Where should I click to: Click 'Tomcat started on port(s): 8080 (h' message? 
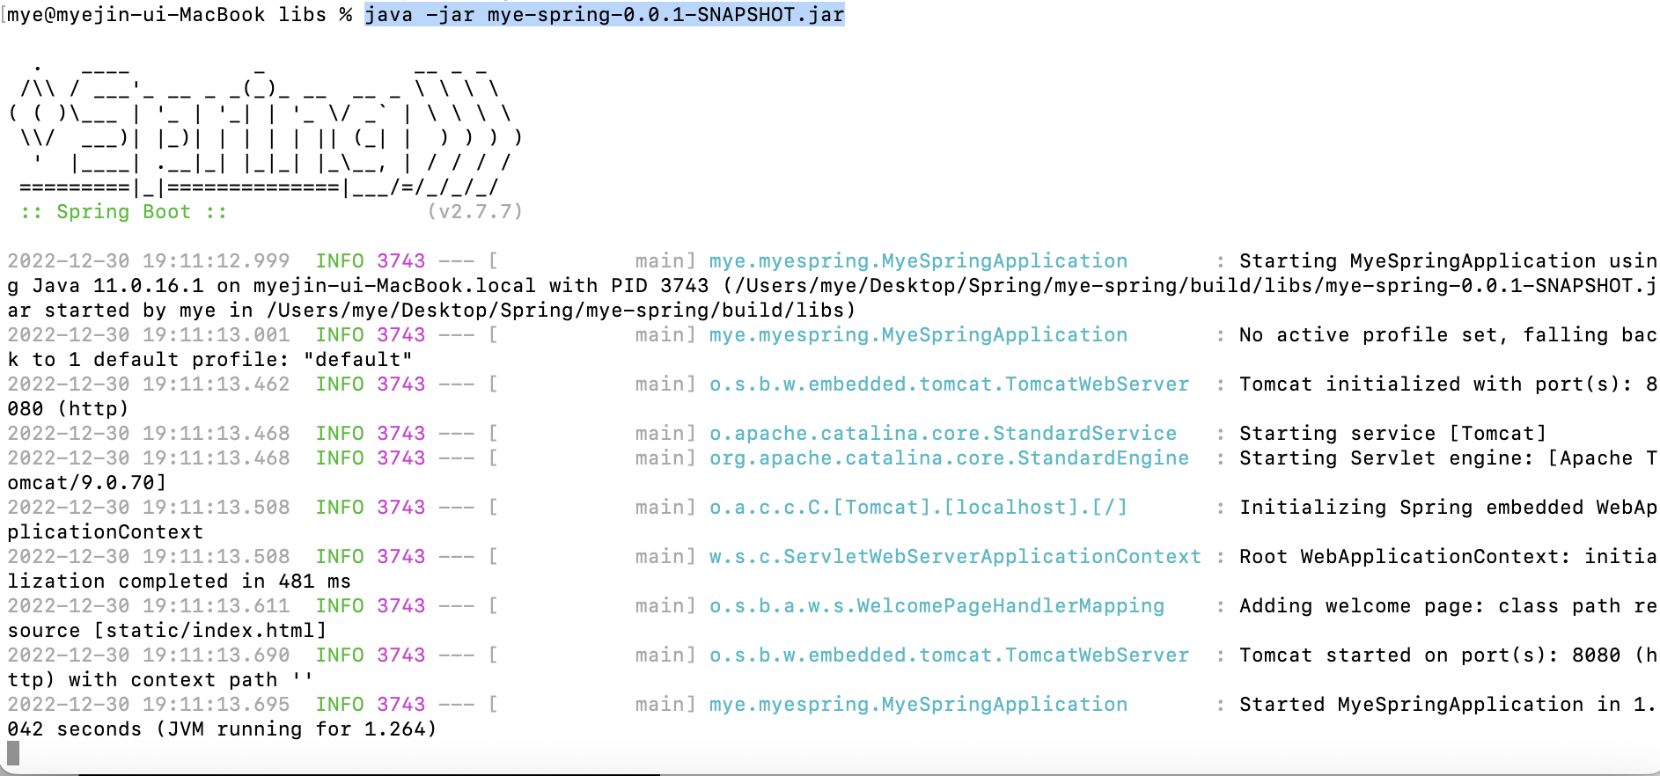pos(1448,655)
